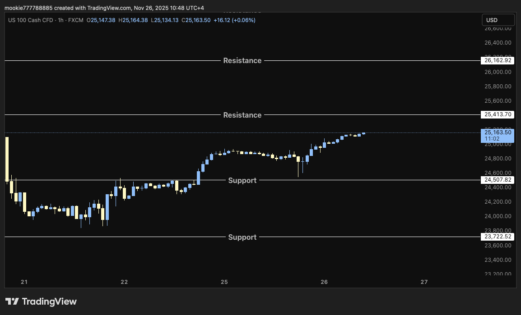Image resolution: width=521 pixels, height=315 pixels.
Task: Click date label 21 on the time axis
Action: coord(24,282)
